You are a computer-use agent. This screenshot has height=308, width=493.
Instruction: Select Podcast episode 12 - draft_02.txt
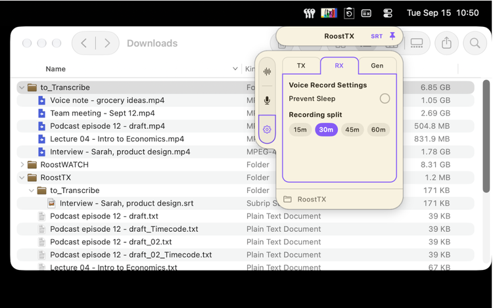point(110,242)
